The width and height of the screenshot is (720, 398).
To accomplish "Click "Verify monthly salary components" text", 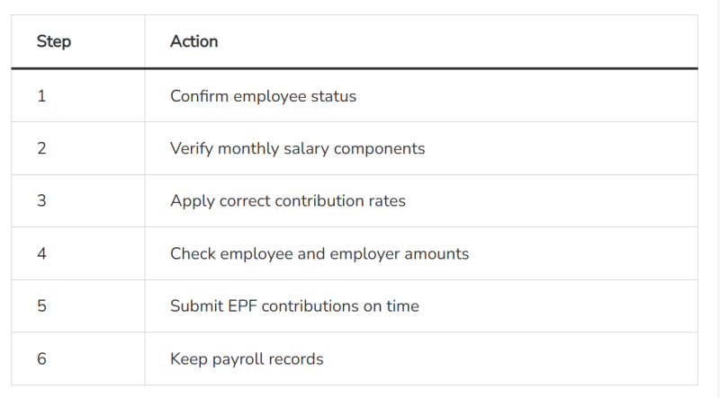I will tap(297, 148).
